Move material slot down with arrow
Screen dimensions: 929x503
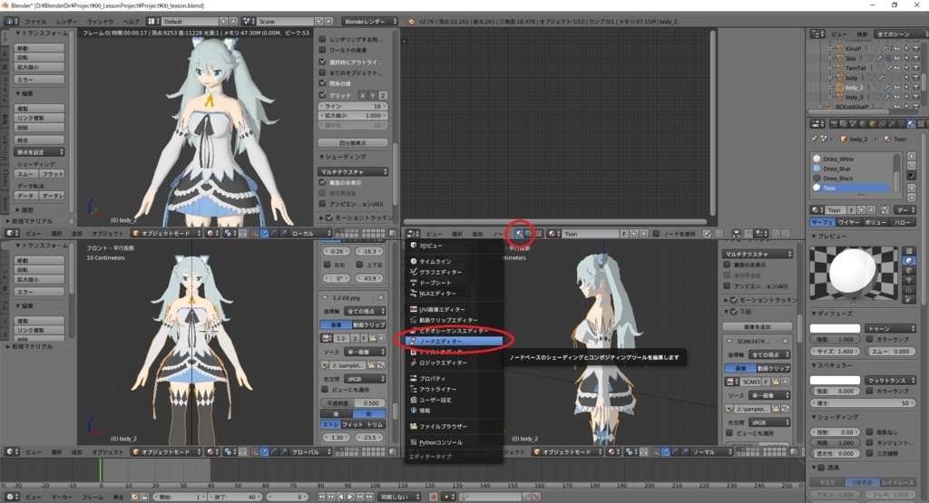(x=911, y=198)
